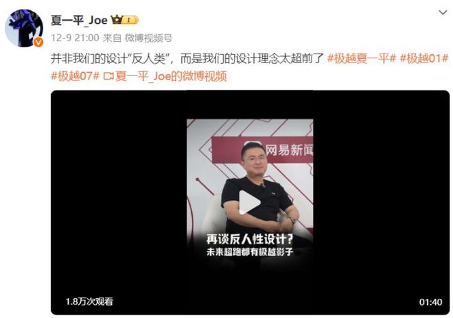Click the orange verified V badge
453x318 pixels.
(x=38, y=42)
